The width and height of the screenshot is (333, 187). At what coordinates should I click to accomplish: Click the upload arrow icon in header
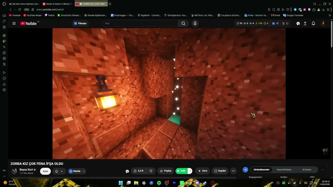(305, 23)
